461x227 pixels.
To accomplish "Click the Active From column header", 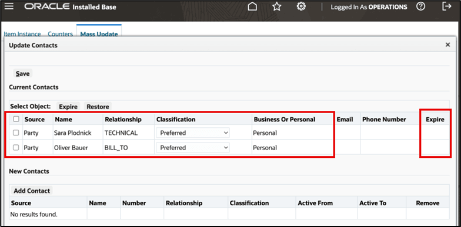I will tap(315, 203).
